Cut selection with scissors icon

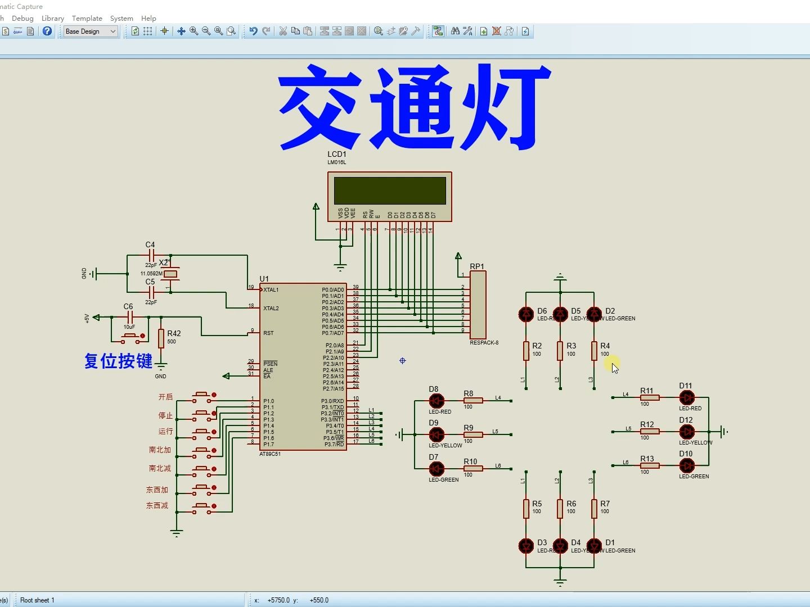point(283,31)
